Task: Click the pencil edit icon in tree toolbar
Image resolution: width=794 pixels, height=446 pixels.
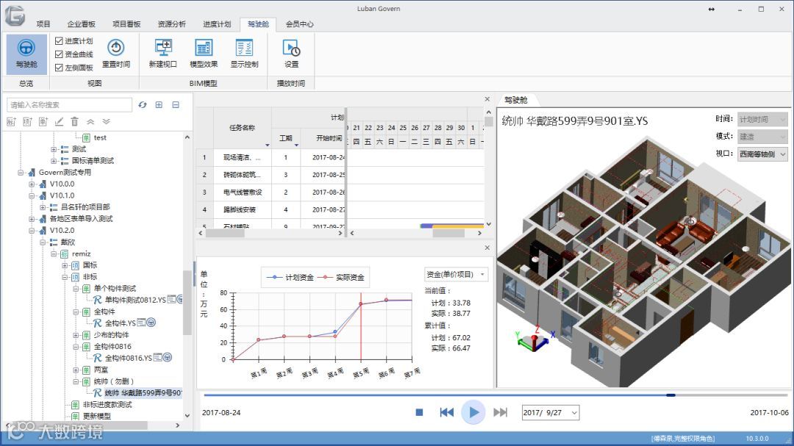Action: point(60,121)
